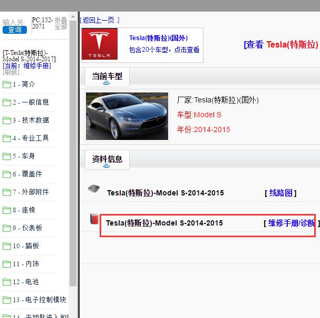Open folder icon for 7 - 外部附件

pyautogui.click(x=7, y=192)
